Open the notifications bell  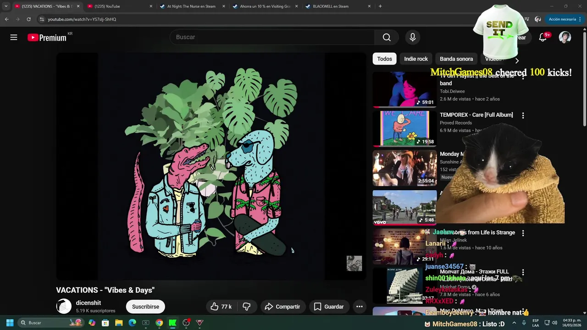pyautogui.click(x=543, y=38)
